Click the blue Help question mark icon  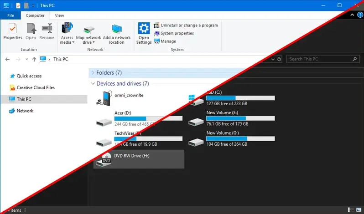tap(360, 15)
